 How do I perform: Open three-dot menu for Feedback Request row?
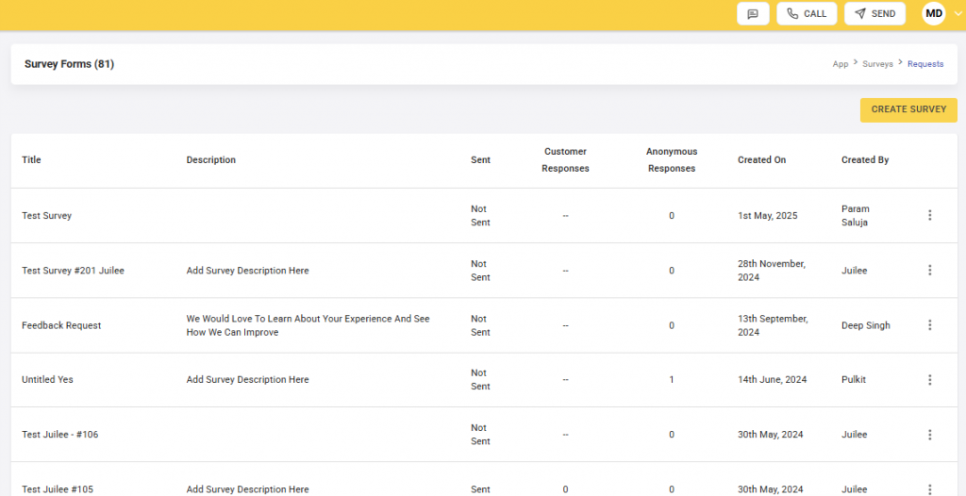pyautogui.click(x=929, y=325)
